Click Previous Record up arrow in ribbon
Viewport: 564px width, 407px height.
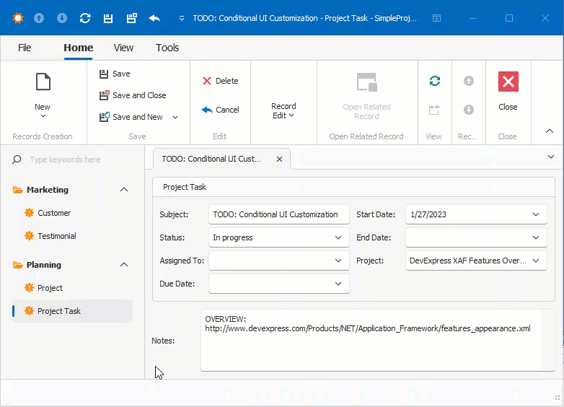[x=468, y=81]
